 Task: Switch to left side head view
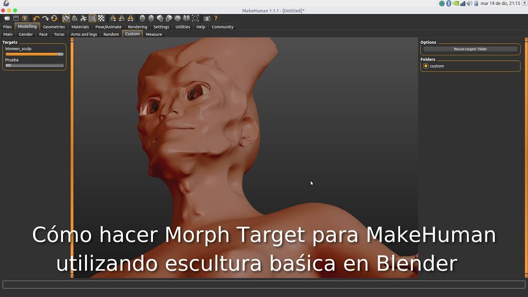click(x=160, y=18)
